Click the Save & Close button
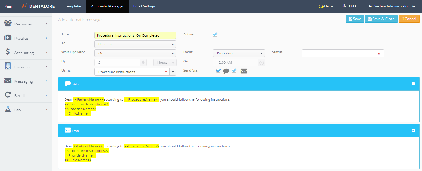This screenshot has width=422, height=171. click(381, 19)
